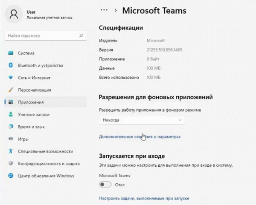
Task: Click the Игры gamepad icon
Action: point(11,139)
